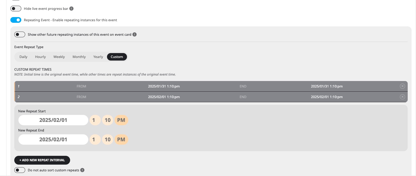Open New Repeat End date field

(53, 140)
